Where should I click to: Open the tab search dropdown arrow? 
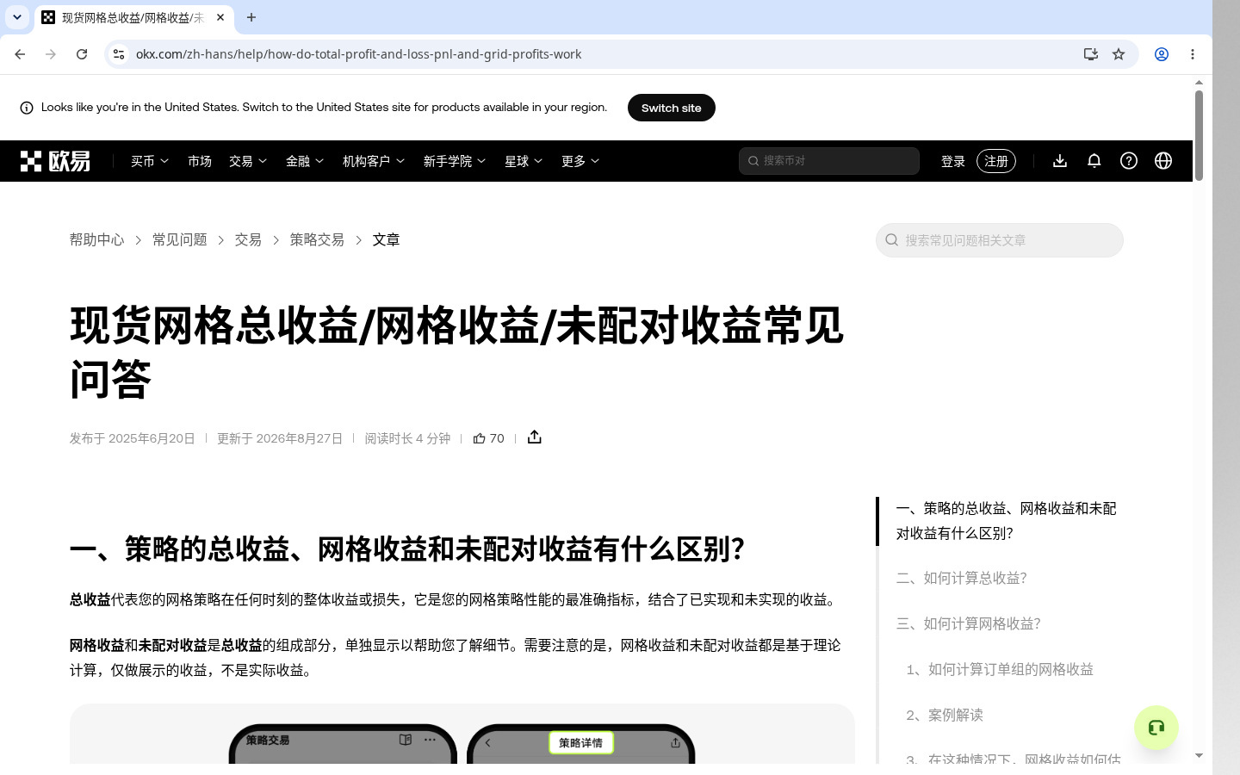pos(17,17)
